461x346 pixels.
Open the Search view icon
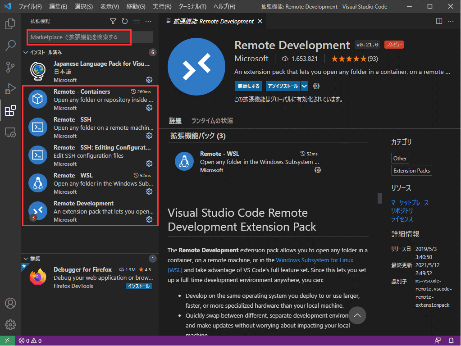10,46
